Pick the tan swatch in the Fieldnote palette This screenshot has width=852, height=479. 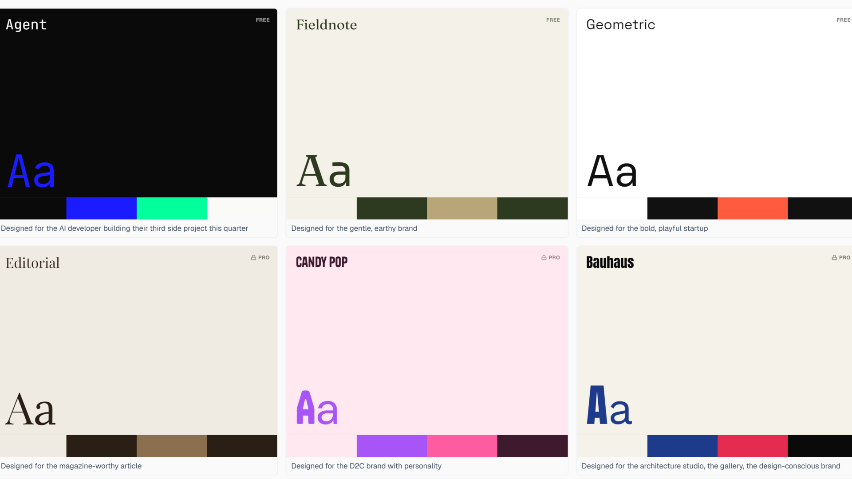462,208
